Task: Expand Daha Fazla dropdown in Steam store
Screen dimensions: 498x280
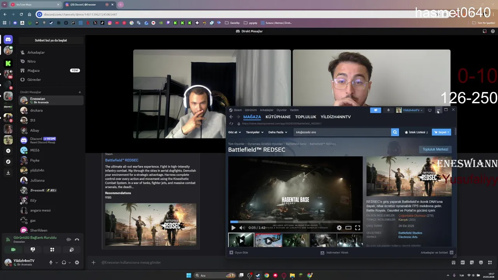Action: (277, 132)
